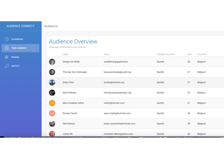Click the Audience Connect logo title
224x159 pixels.
(x=20, y=26)
